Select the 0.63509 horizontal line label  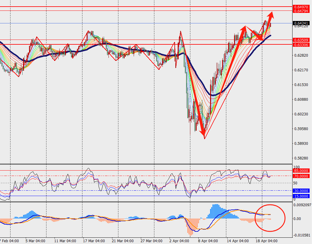pos(301,40)
